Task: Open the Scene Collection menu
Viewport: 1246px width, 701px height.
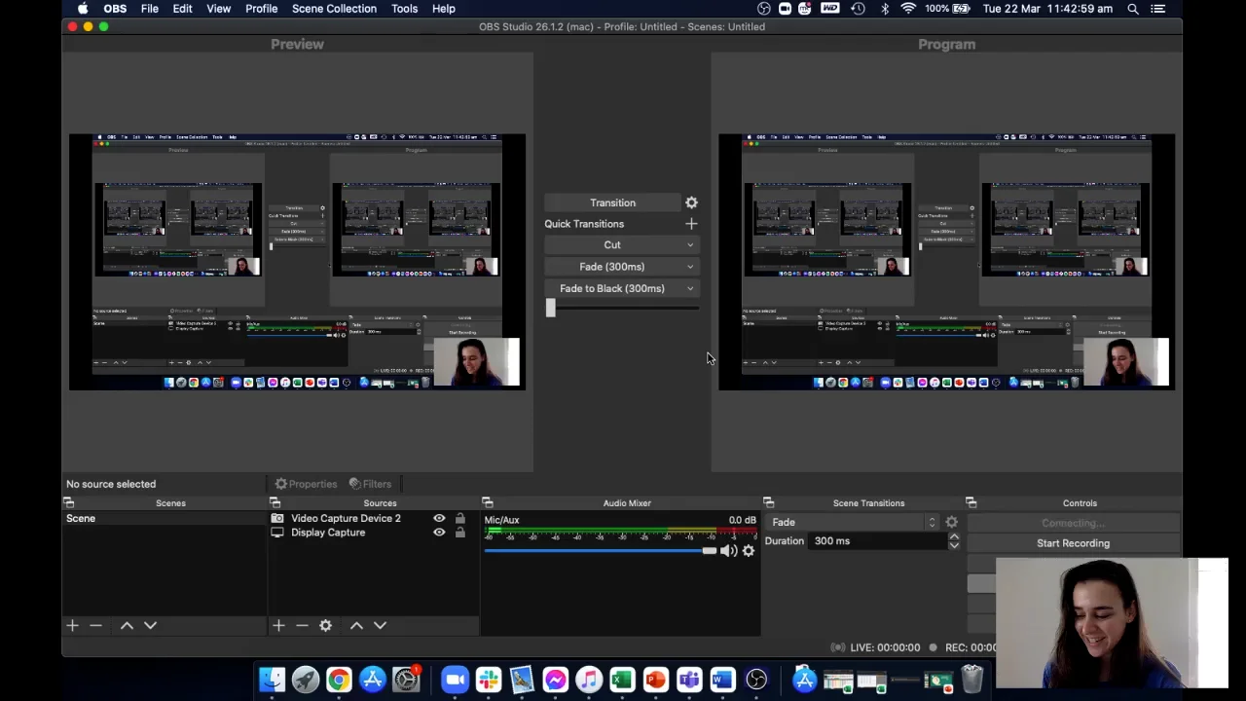Action: click(334, 9)
